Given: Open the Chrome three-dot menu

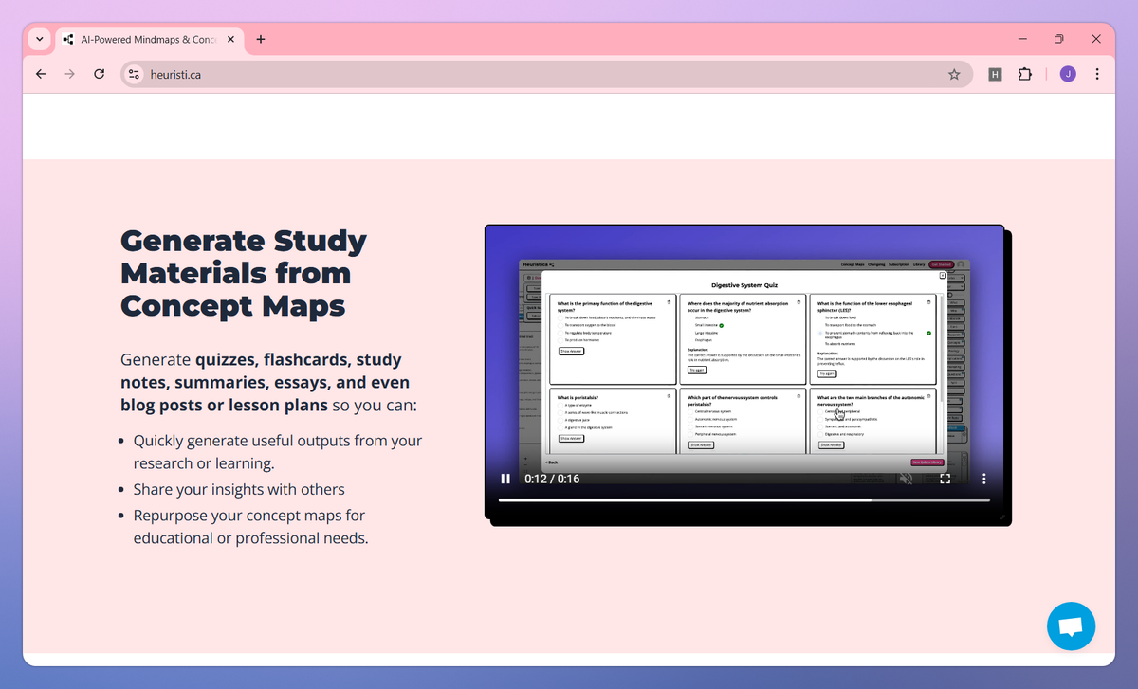Looking at the screenshot, I should pyautogui.click(x=1097, y=74).
